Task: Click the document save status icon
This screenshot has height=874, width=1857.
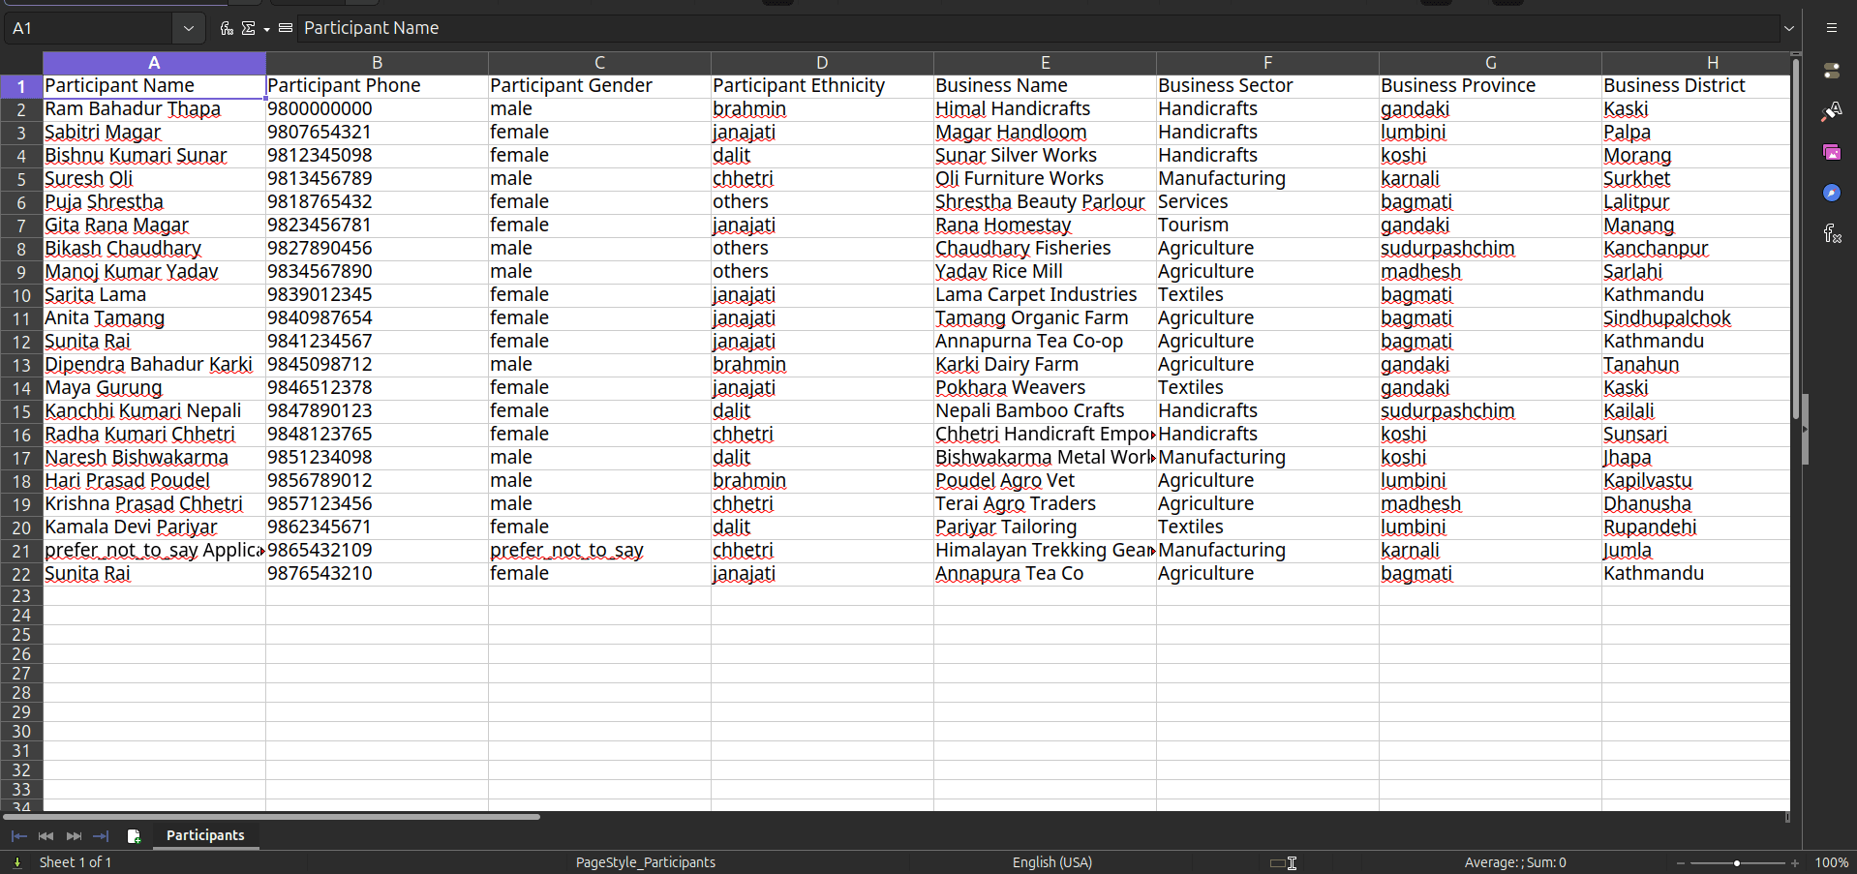Action: (16, 862)
